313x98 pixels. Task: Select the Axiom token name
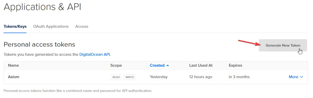14,77
